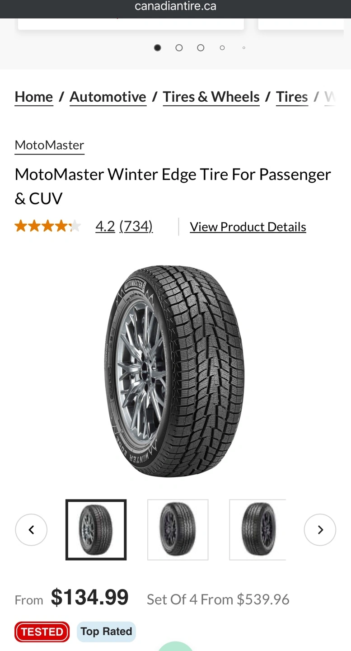Go to third carousel dot
Image resolution: width=351 pixels, height=651 pixels.
point(201,47)
